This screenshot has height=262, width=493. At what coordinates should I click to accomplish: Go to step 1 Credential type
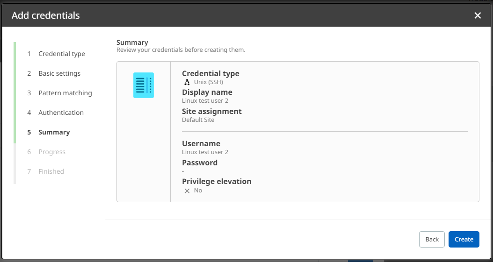point(61,54)
